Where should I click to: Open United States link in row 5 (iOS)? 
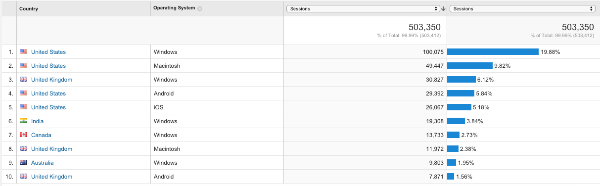point(48,107)
